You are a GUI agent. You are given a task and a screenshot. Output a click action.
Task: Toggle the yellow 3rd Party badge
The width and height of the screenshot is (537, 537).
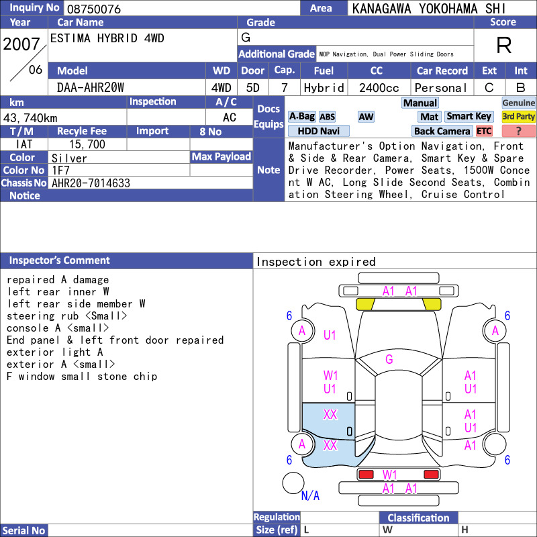(x=518, y=117)
